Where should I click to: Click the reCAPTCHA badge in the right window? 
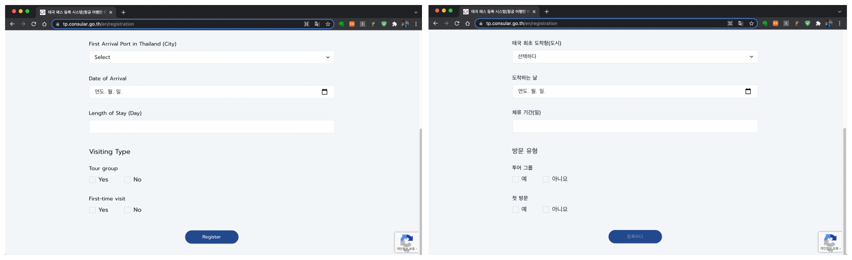830,242
